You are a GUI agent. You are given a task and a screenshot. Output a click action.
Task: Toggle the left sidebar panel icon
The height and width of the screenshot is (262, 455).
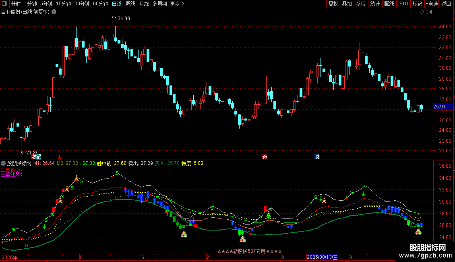(4, 4)
